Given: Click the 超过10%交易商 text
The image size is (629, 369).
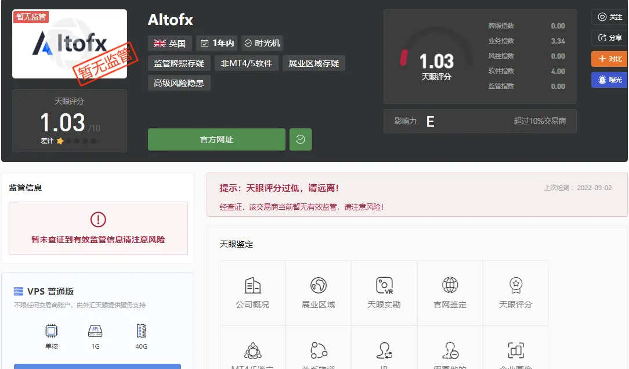Looking at the screenshot, I should (540, 121).
